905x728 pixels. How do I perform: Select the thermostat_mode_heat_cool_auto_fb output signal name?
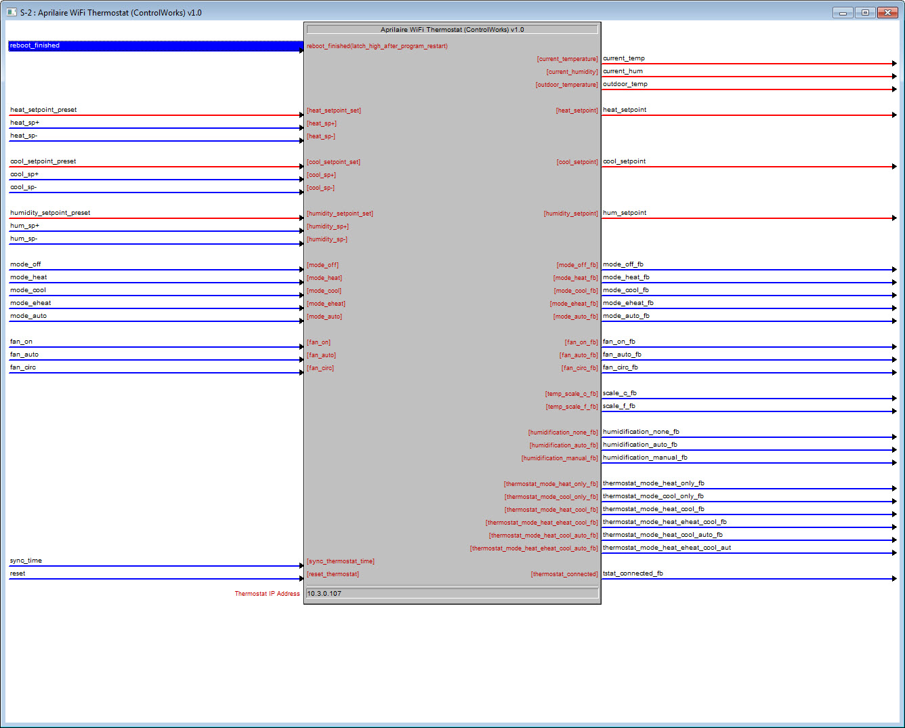pyautogui.click(x=663, y=535)
